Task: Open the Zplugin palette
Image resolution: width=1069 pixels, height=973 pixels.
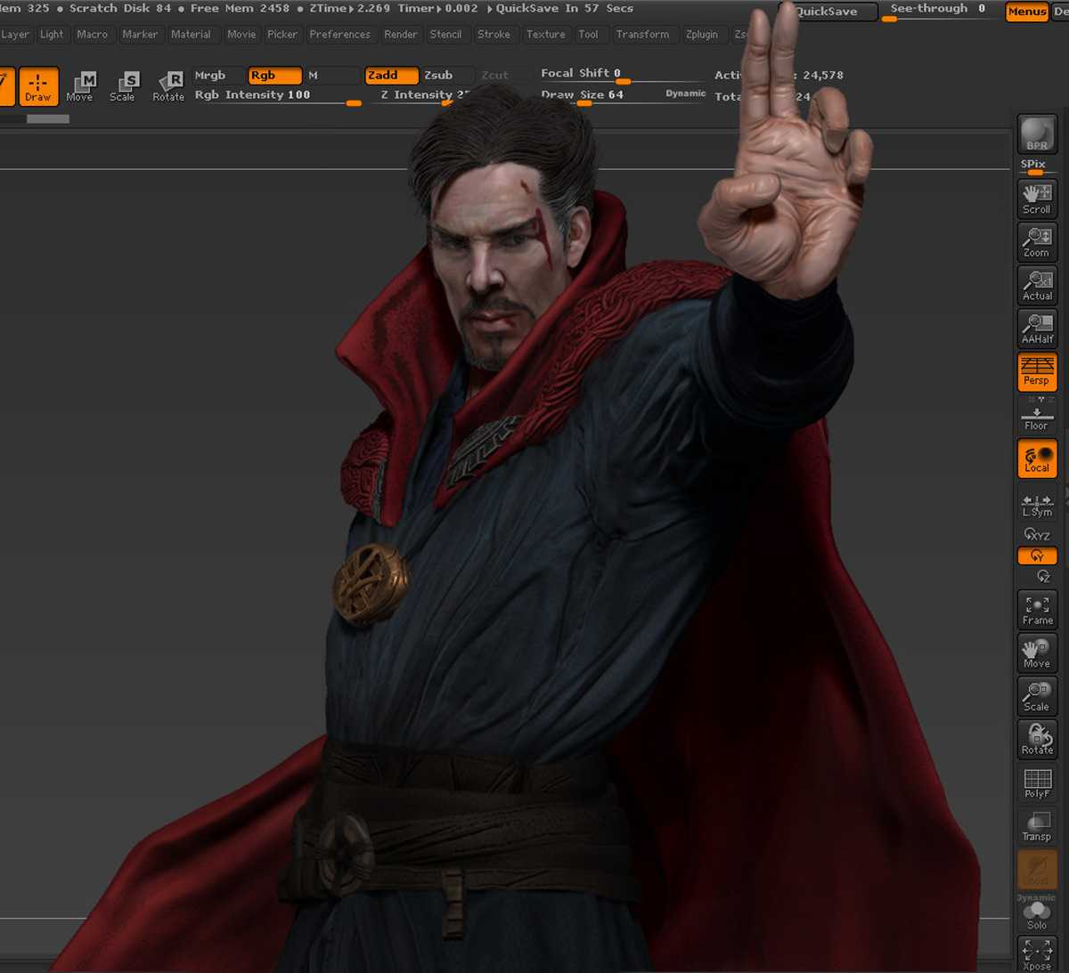Action: pyautogui.click(x=701, y=35)
